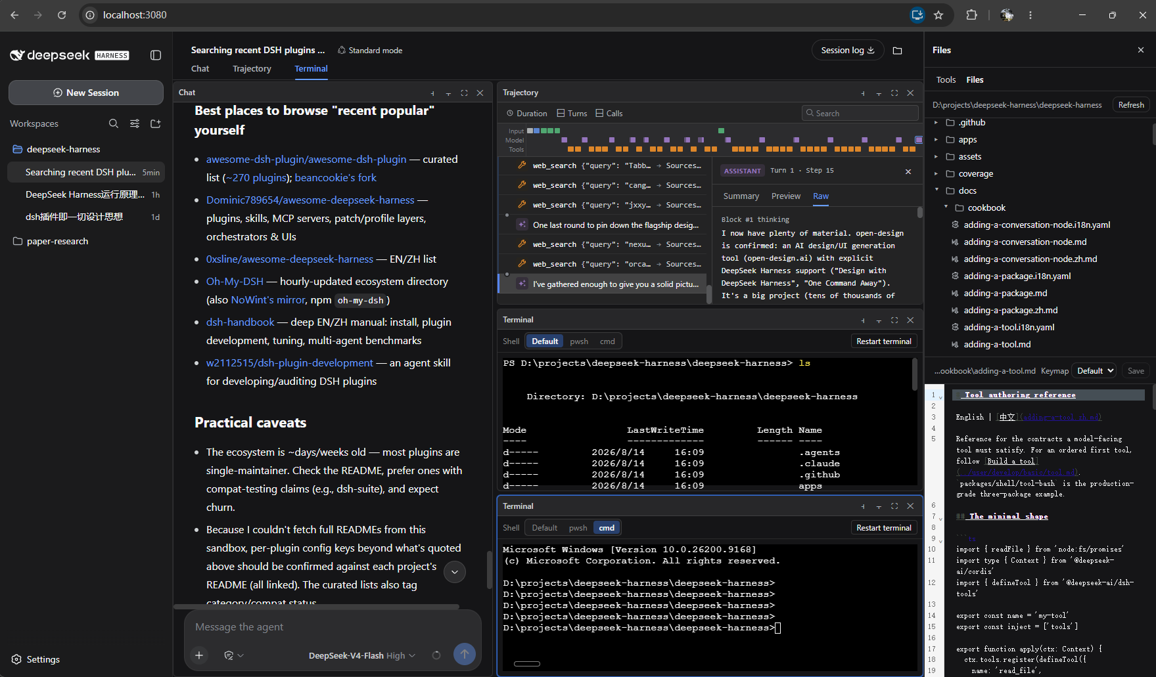Select pwsh shell in the Microsoft Windows terminal

pos(578,528)
